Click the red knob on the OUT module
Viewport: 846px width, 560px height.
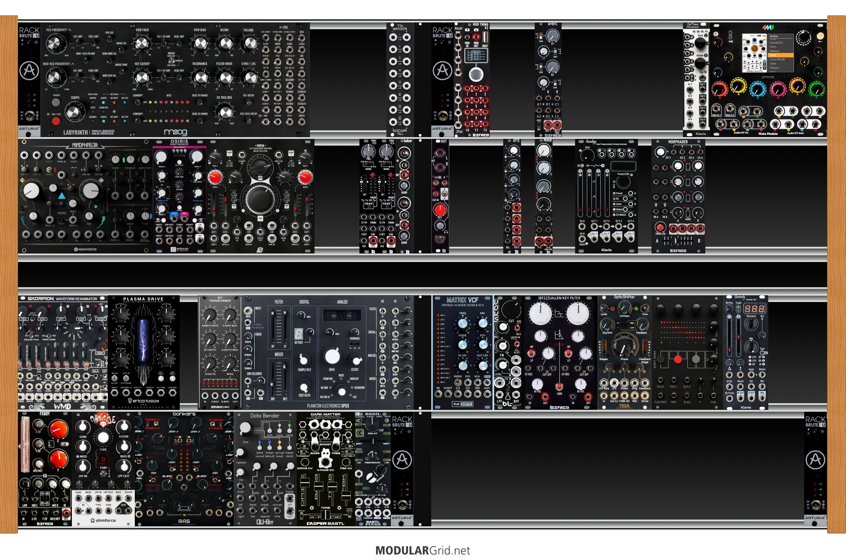click(439, 210)
